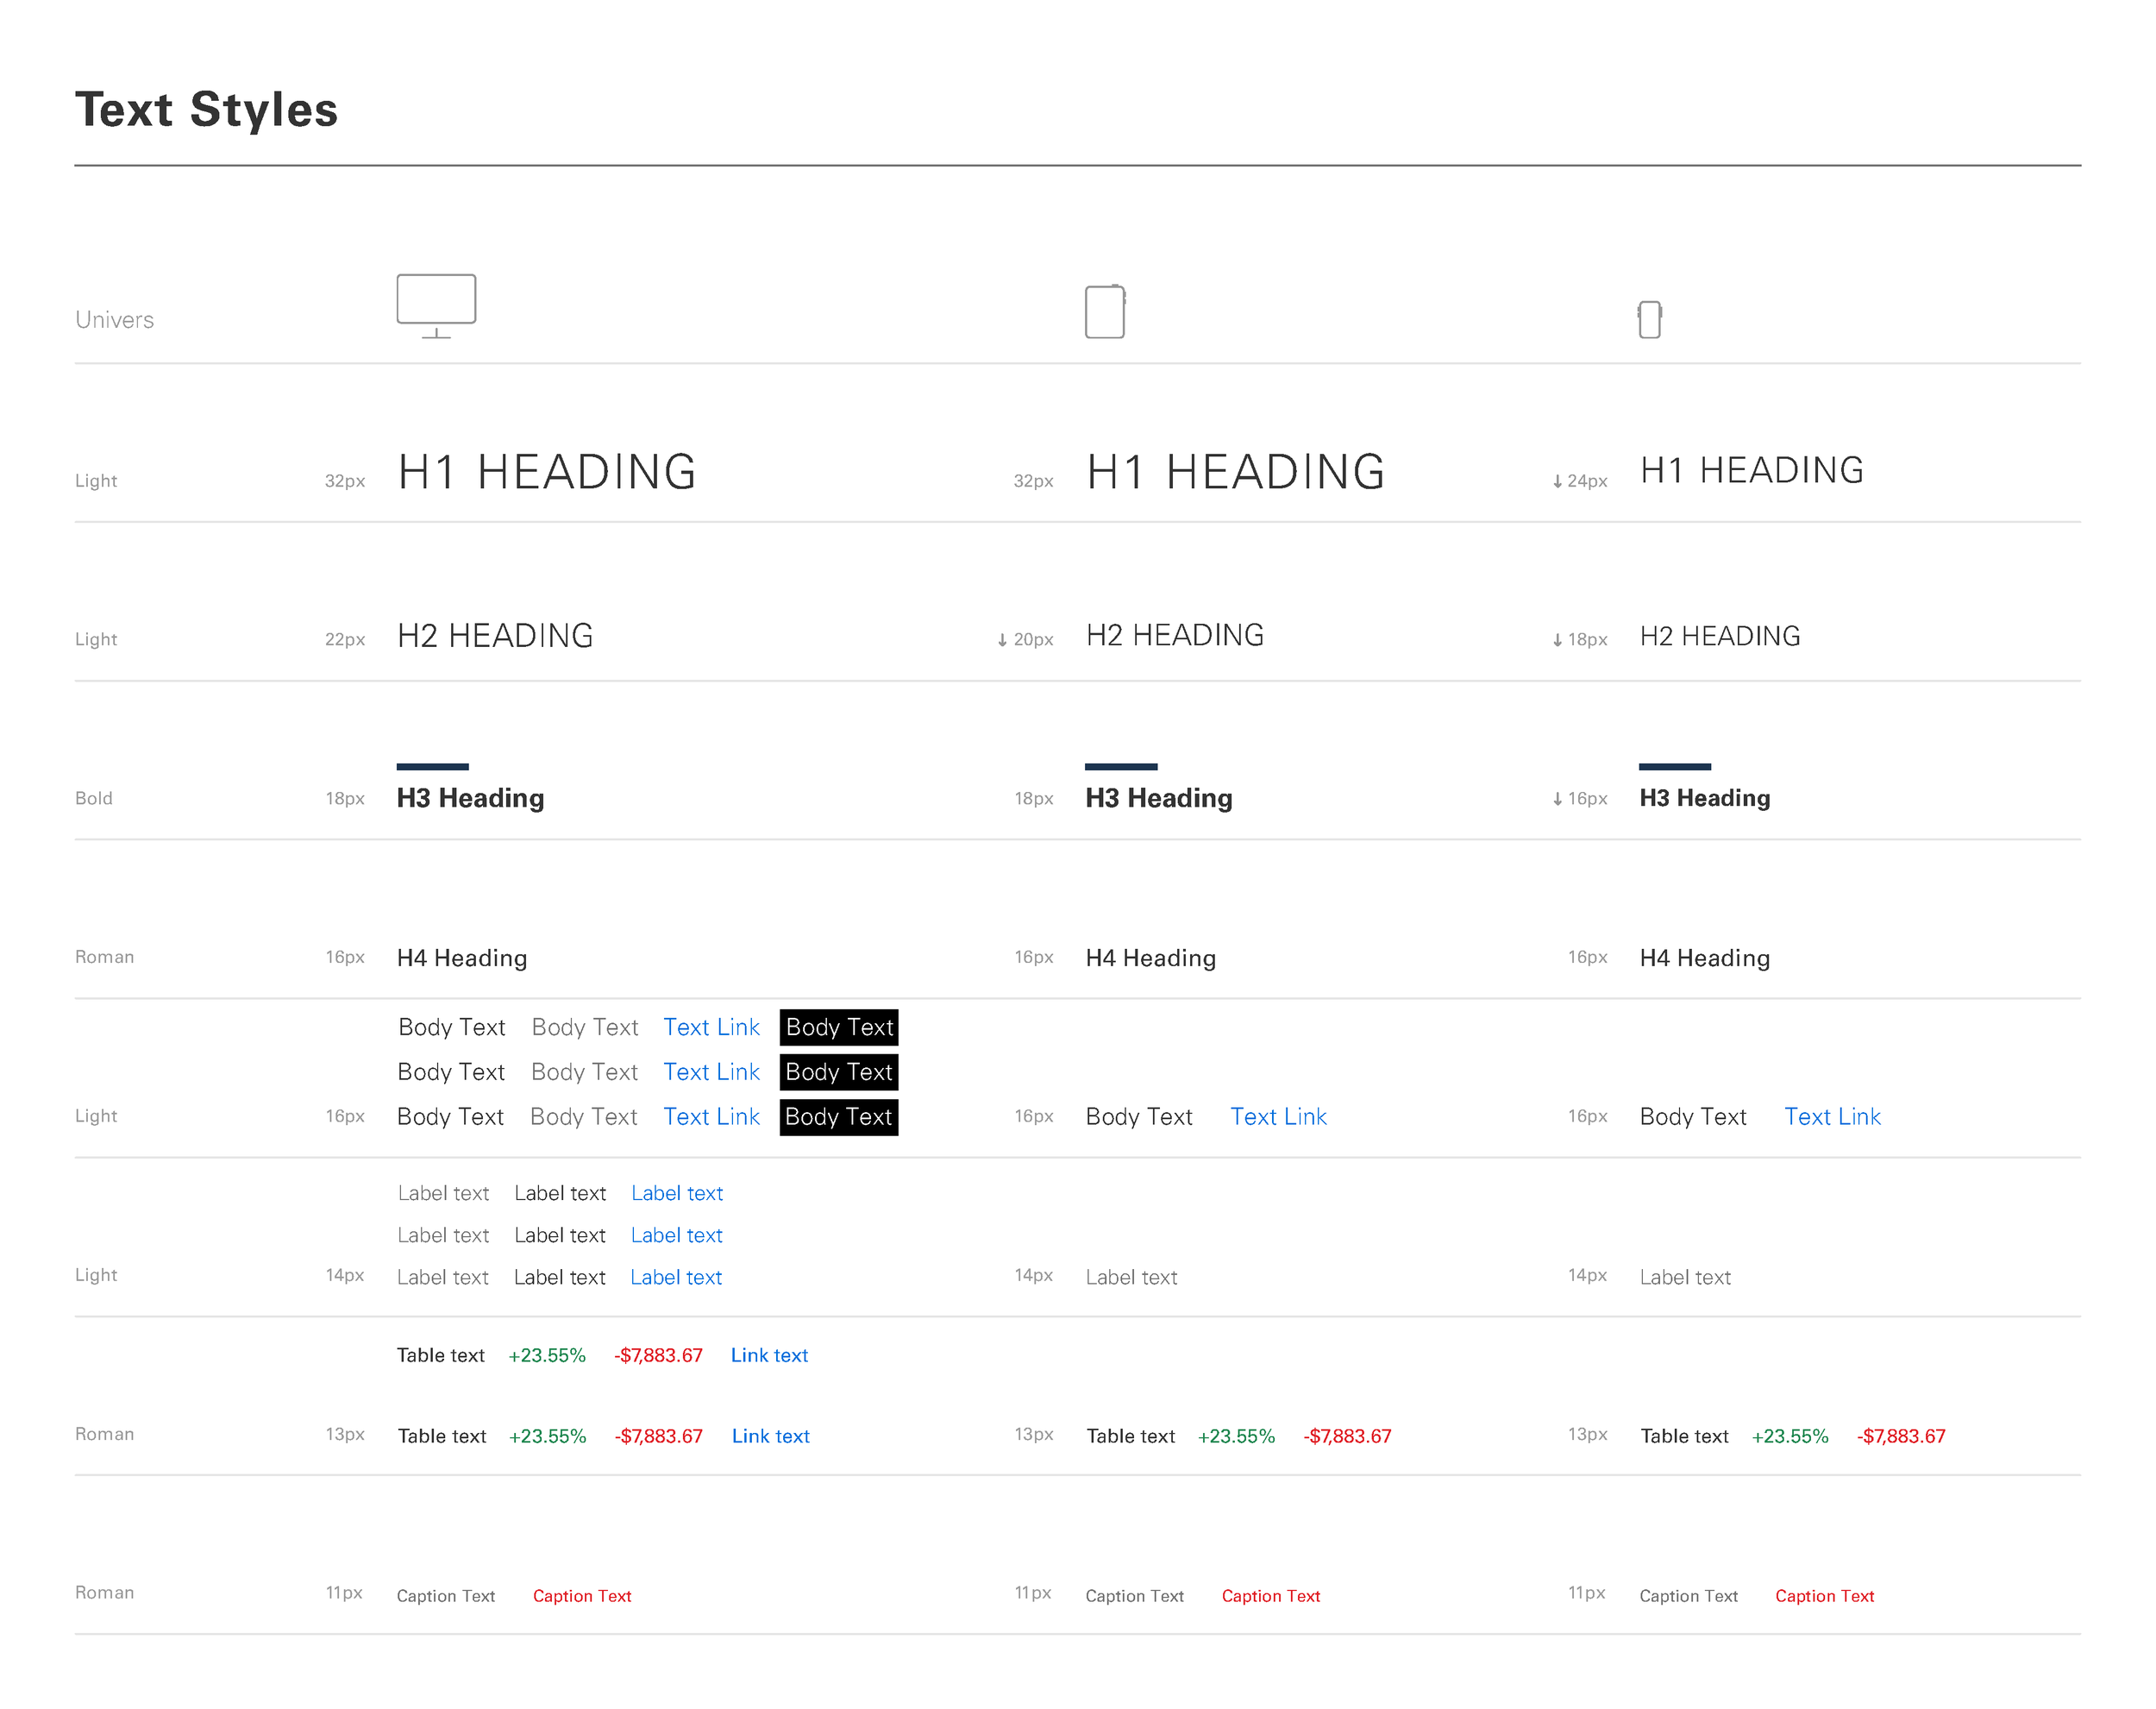2156x1709 pixels.
Task: Click the navy bar above H3 Heading
Action: (x=432, y=766)
